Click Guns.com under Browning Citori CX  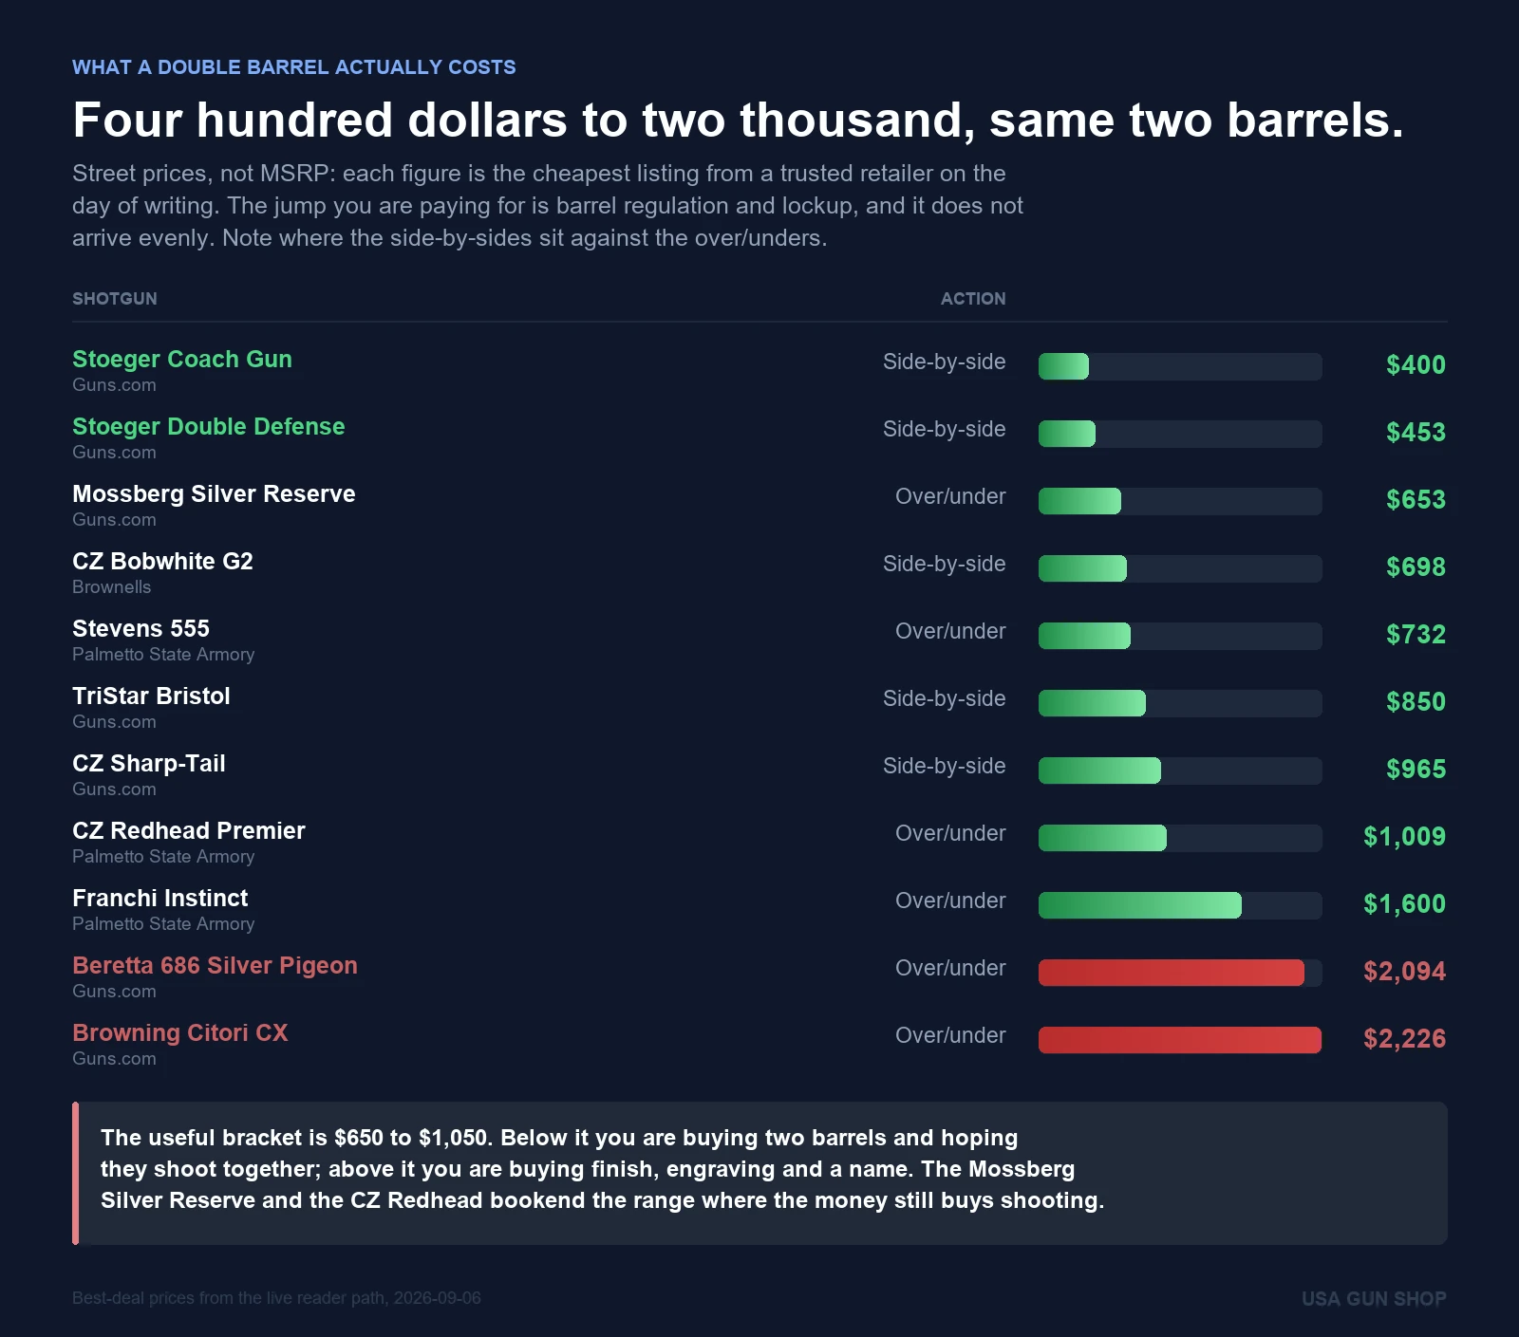(114, 1059)
